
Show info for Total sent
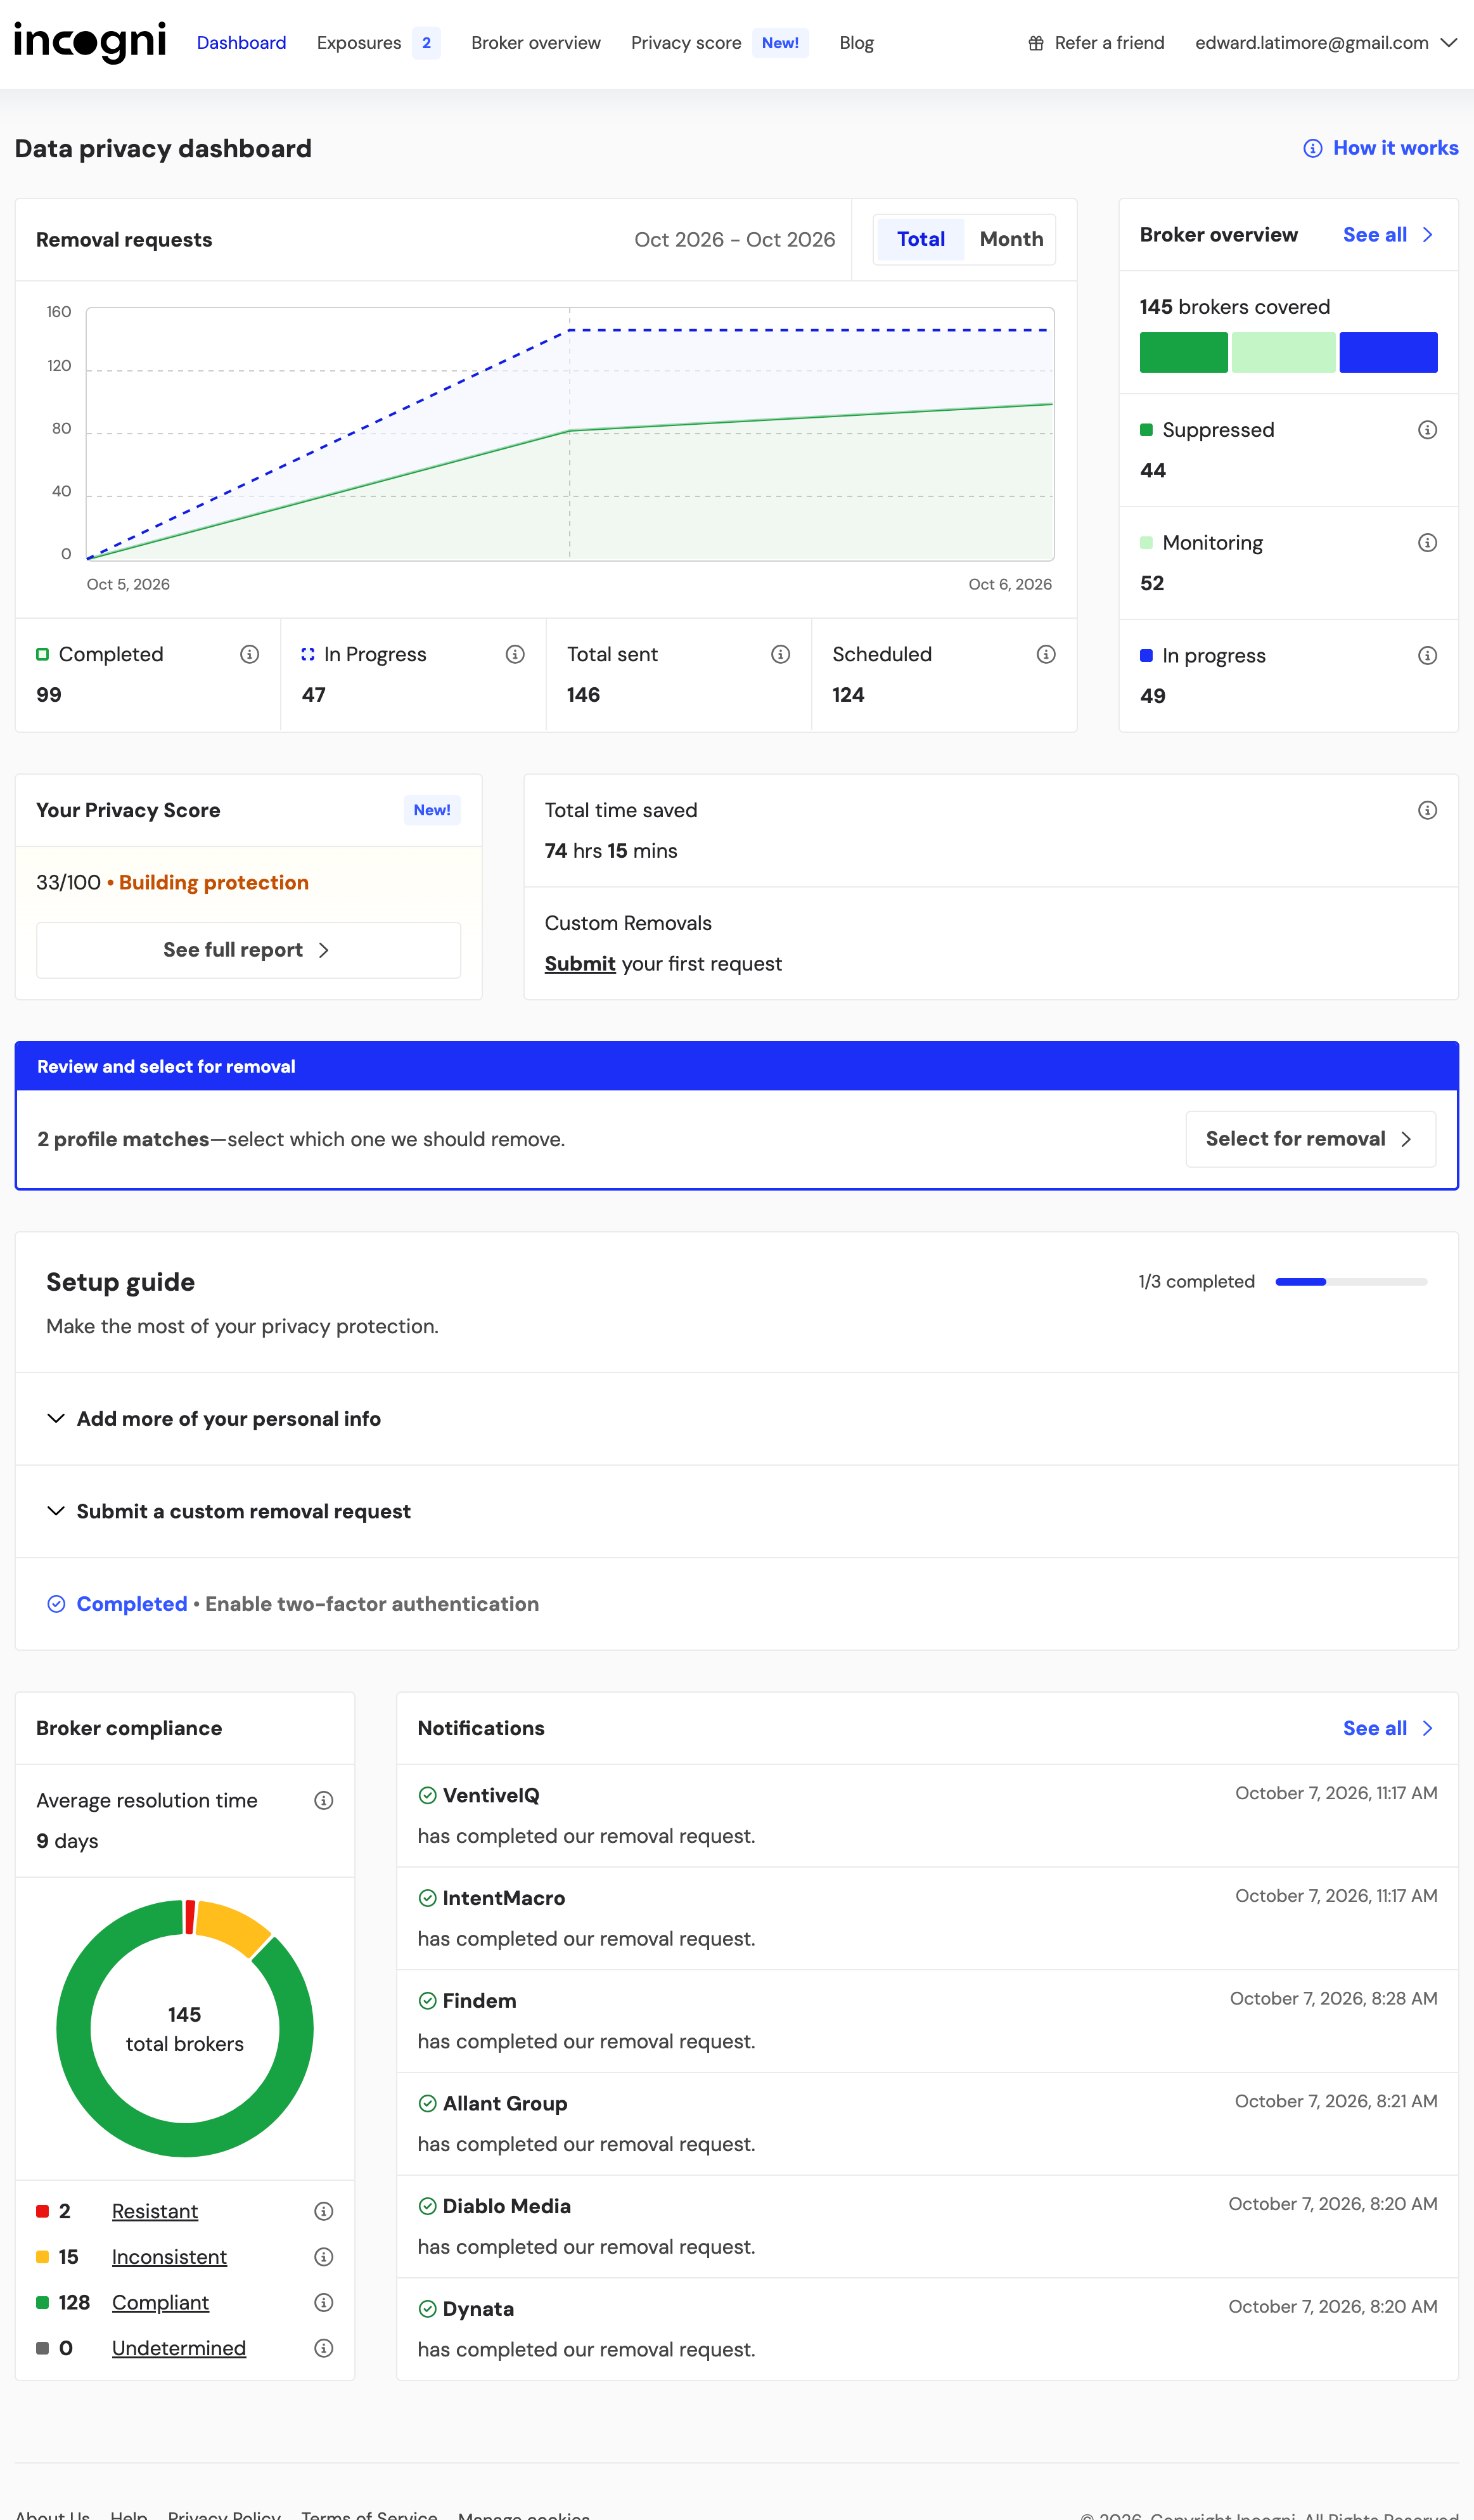point(781,654)
